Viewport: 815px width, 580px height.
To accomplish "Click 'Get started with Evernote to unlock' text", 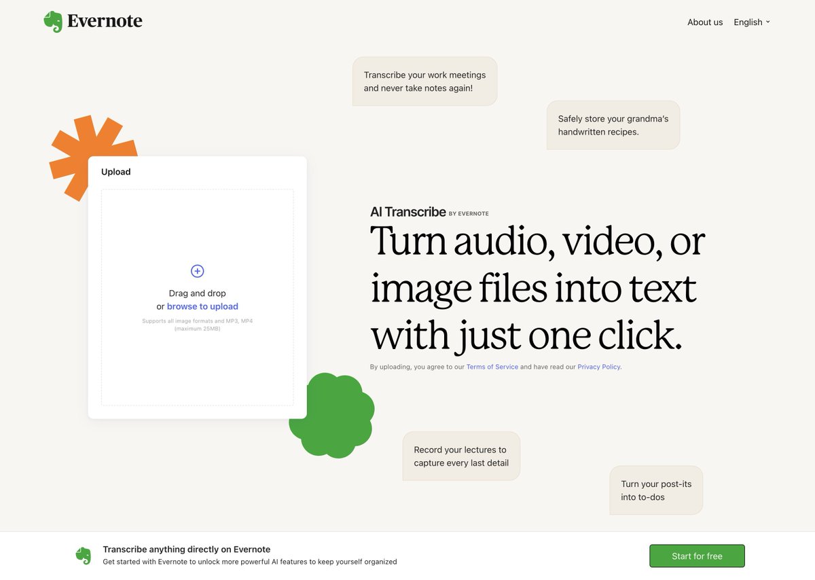I will [250, 562].
